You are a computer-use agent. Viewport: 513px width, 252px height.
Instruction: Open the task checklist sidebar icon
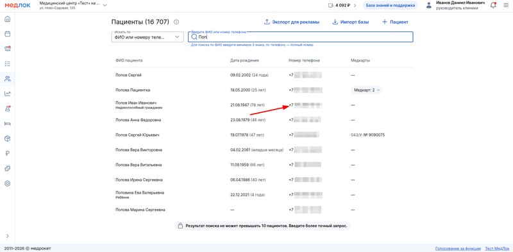pos(7,63)
